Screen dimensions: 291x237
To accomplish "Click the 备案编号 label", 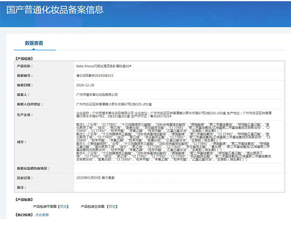I will click(x=25, y=76).
